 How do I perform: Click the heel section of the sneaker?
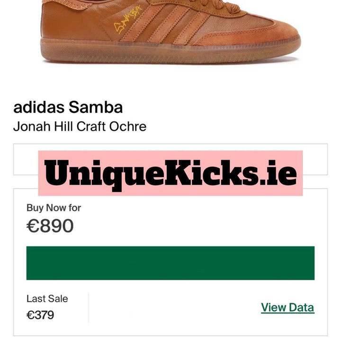pos(65,21)
